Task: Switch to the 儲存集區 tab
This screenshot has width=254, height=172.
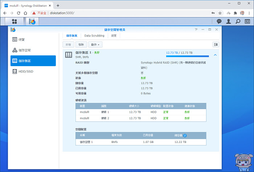Action: 72,36
